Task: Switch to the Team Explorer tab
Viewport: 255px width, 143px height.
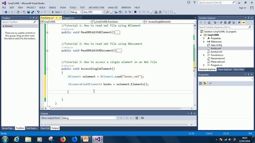Action: click(x=225, y=70)
